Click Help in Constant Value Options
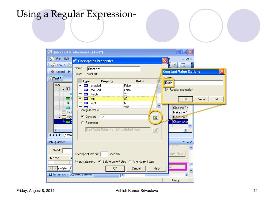Image resolution: width=274 pixels, height=205 pixels. pyautogui.click(x=216, y=99)
